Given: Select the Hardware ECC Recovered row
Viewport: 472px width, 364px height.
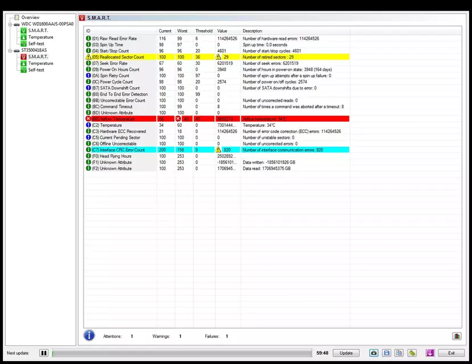Looking at the screenshot, I should point(217,131).
